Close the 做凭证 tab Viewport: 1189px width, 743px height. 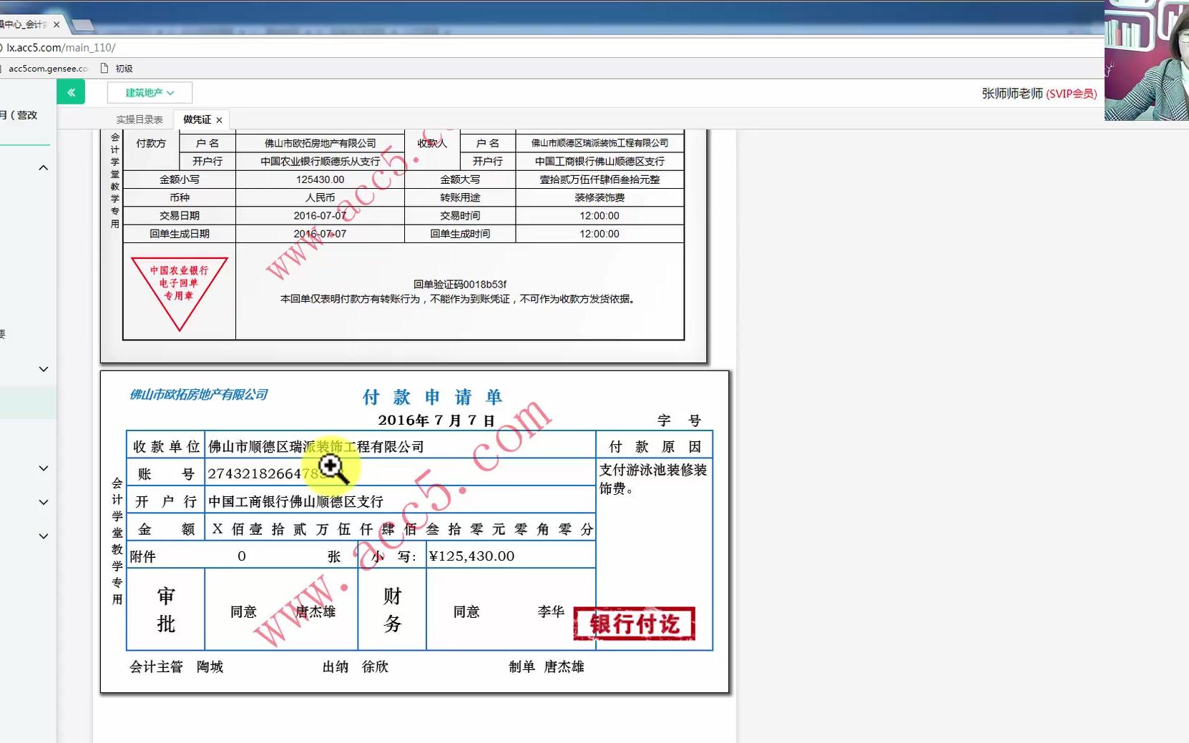pyautogui.click(x=219, y=120)
